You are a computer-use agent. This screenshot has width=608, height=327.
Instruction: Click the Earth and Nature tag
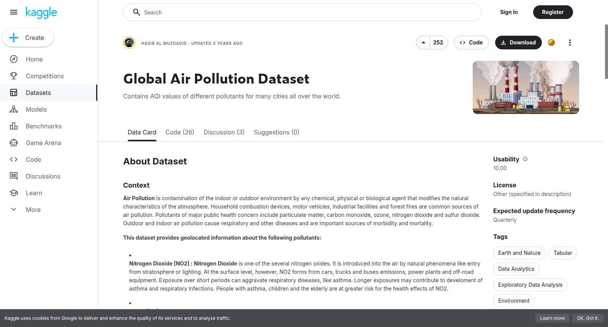coord(519,253)
